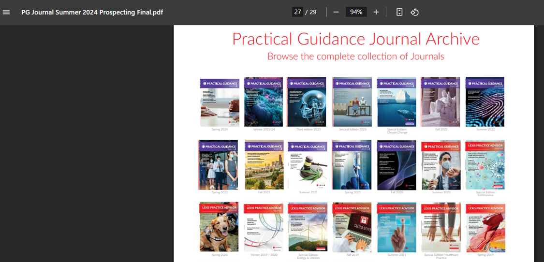Open the Fall 2020 journal cover
The height and width of the screenshot is (262, 544).
[x=397, y=165]
